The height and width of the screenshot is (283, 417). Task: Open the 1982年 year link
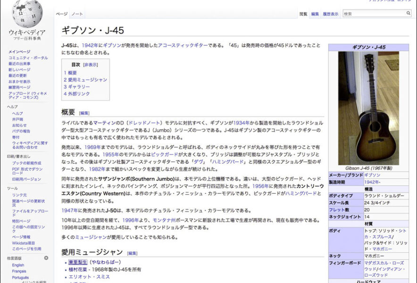[97, 169]
